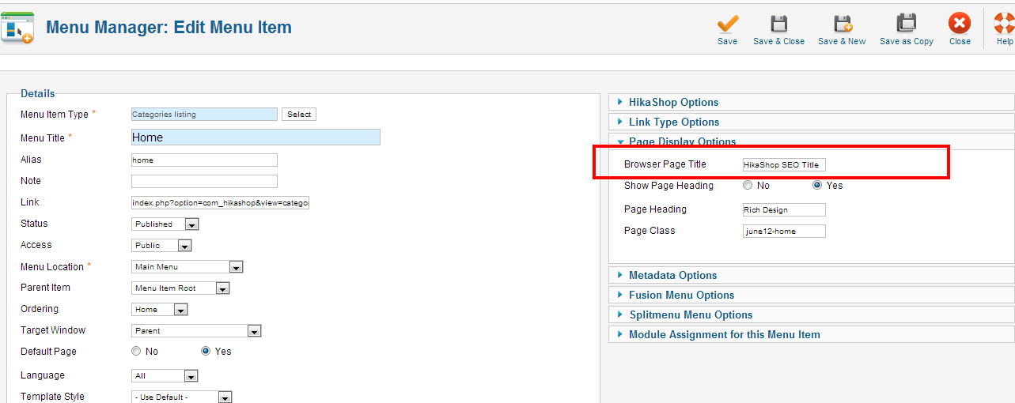The width and height of the screenshot is (1015, 403).
Task: Open the Target Window dropdown
Action: (196, 331)
